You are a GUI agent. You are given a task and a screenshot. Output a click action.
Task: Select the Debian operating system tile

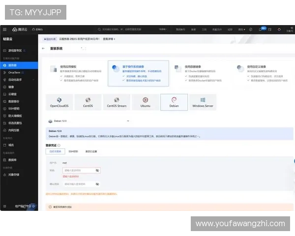[x=174, y=102]
